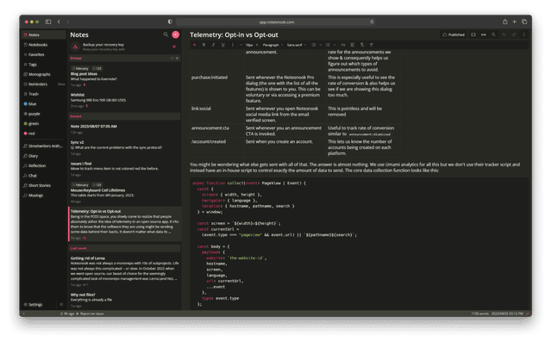Open the Sync v2 note

click(x=124, y=147)
